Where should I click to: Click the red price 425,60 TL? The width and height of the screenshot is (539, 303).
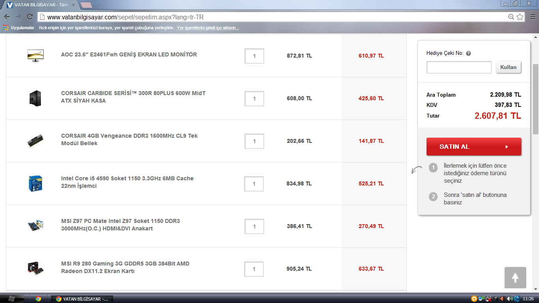(371, 98)
